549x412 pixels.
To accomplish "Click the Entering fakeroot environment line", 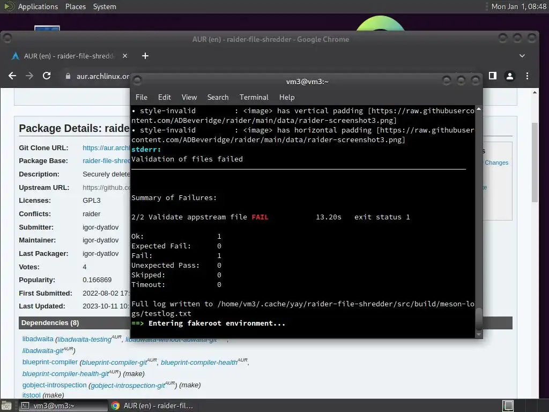I will [209, 323].
